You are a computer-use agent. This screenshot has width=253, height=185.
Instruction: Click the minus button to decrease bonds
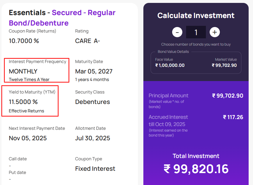click(177, 32)
